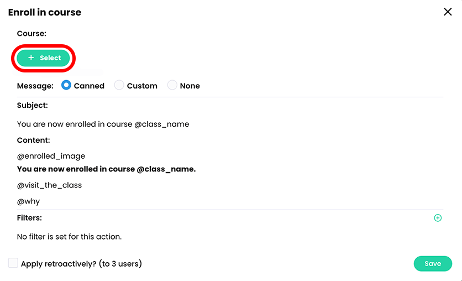The width and height of the screenshot is (462, 281).
Task: Click the 'No filter is set' message
Action: tap(69, 237)
